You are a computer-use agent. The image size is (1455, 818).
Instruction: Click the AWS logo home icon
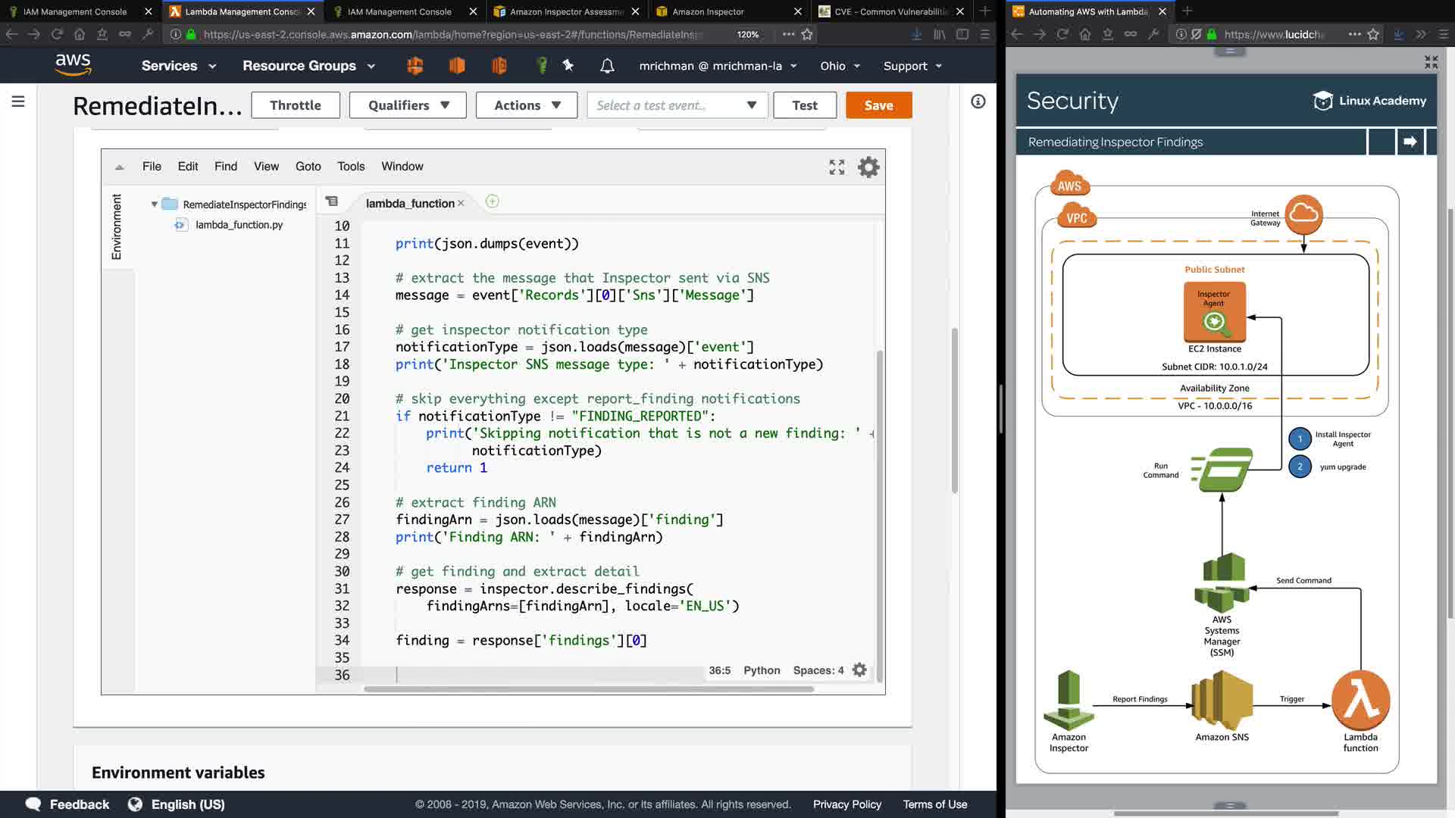[73, 64]
